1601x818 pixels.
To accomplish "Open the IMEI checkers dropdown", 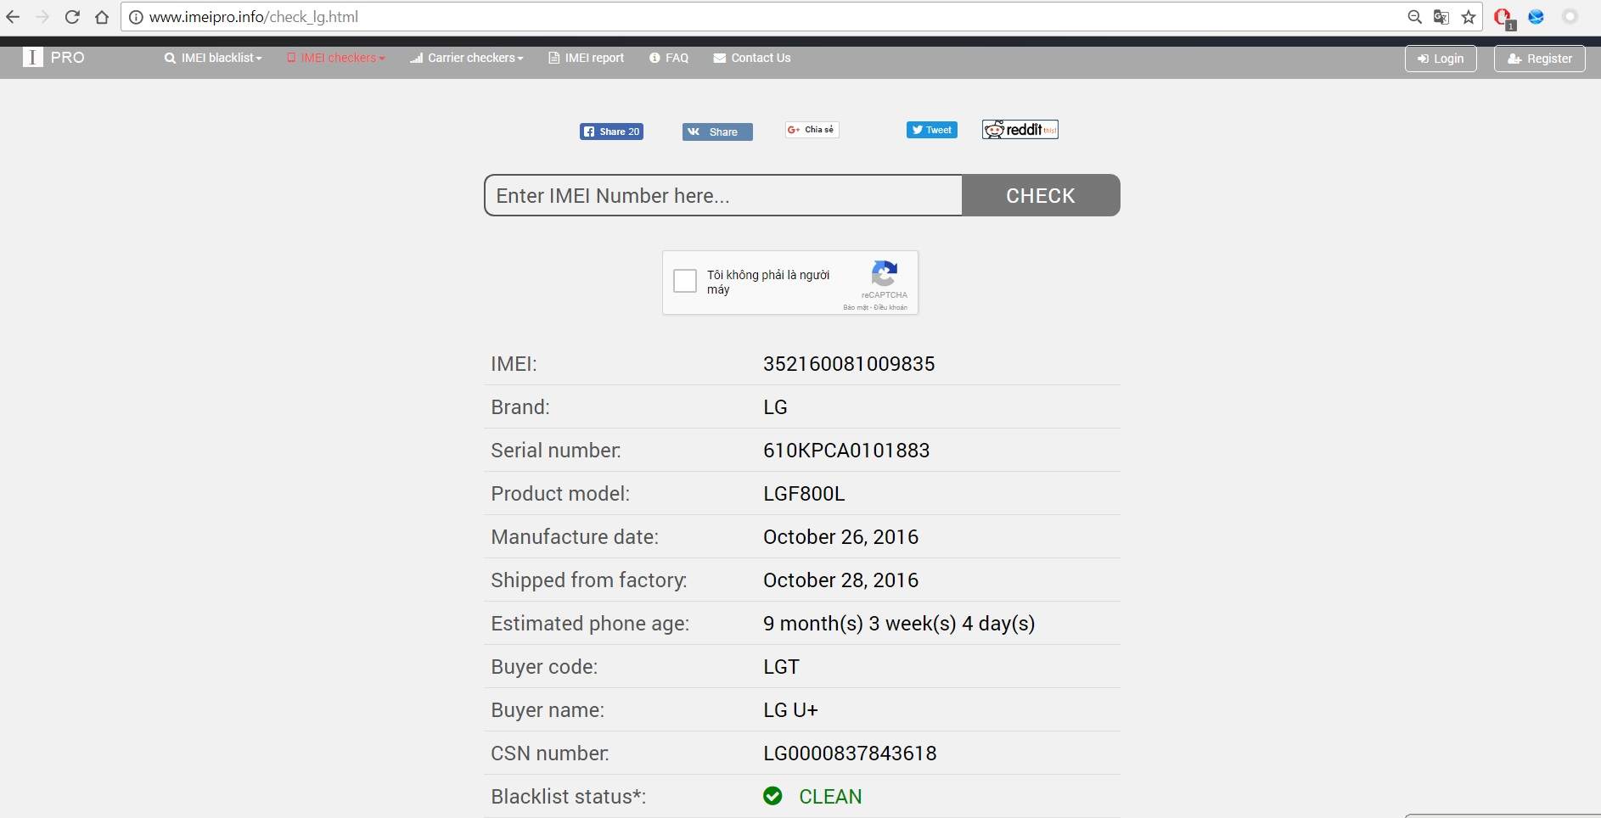I will click(336, 58).
